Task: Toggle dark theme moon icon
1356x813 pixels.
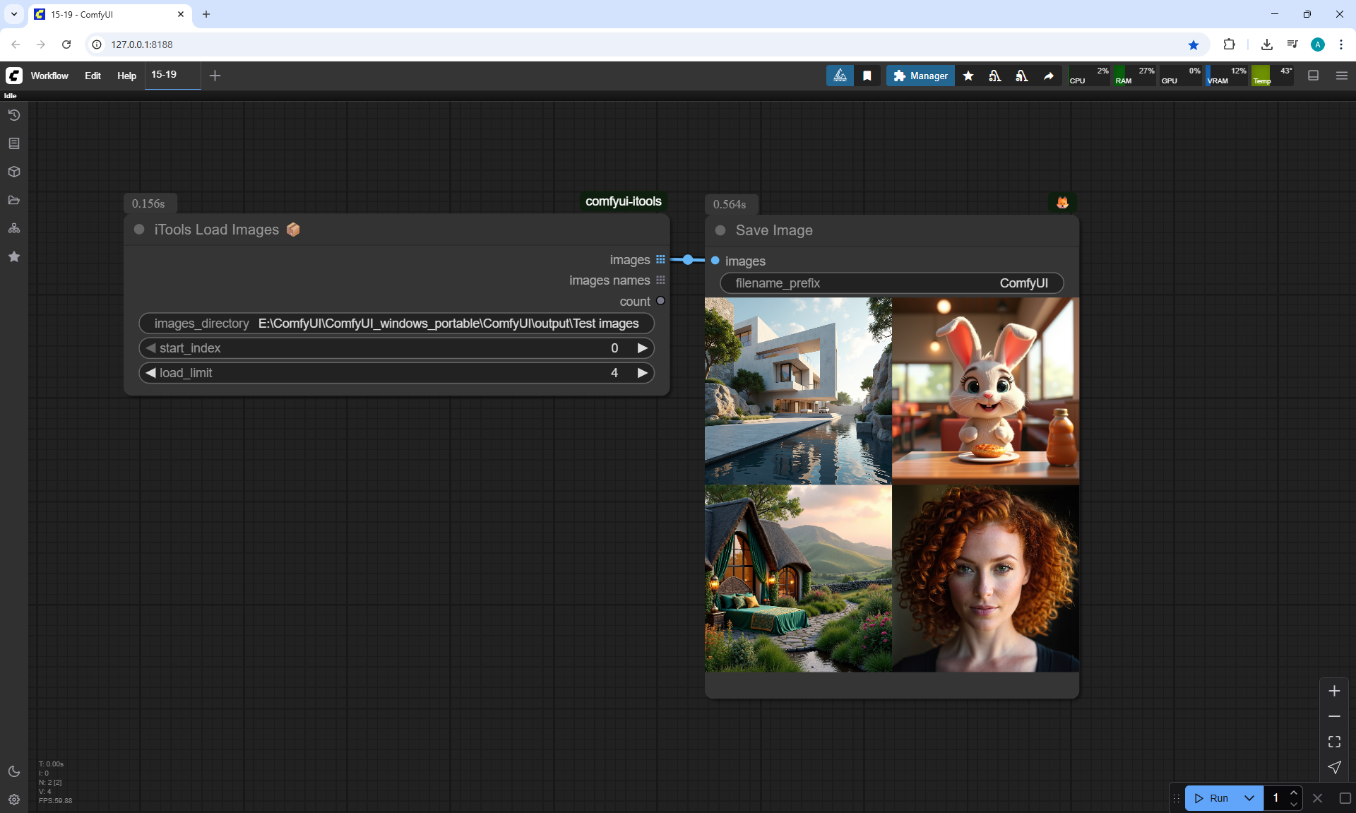Action: [x=13, y=771]
